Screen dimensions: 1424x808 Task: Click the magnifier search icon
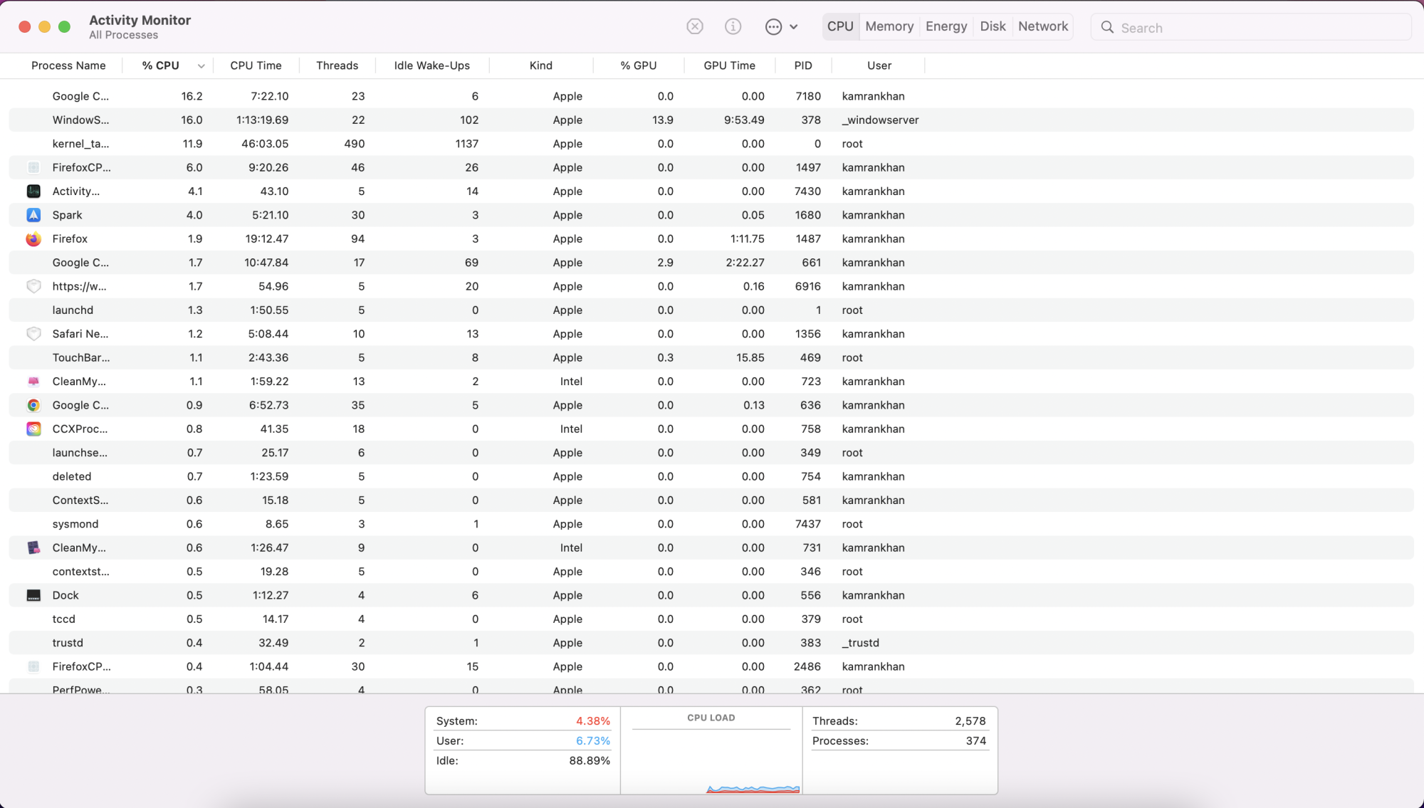tap(1107, 27)
